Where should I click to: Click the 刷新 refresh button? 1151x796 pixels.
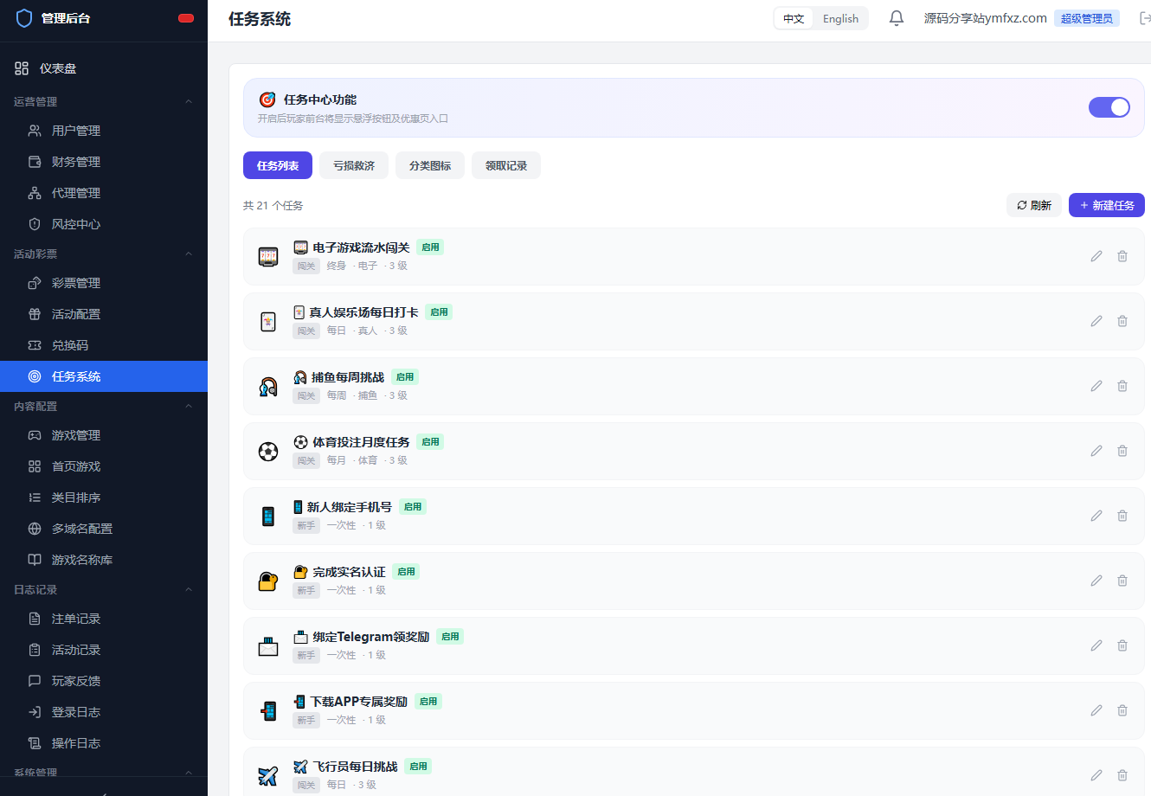[1034, 205]
